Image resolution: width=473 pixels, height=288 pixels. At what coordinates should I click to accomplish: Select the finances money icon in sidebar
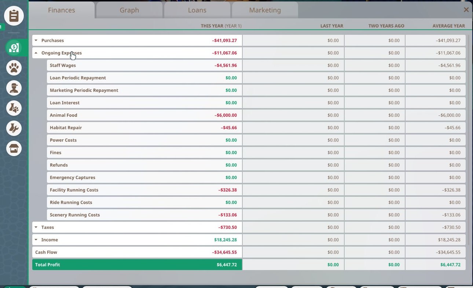(x=14, y=48)
